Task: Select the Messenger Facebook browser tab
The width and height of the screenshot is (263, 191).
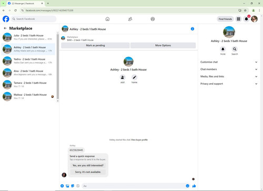Action: tap(25, 4)
